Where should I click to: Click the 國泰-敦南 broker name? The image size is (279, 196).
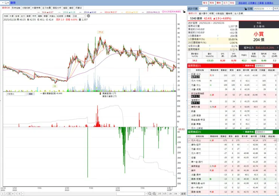(x=196, y=192)
